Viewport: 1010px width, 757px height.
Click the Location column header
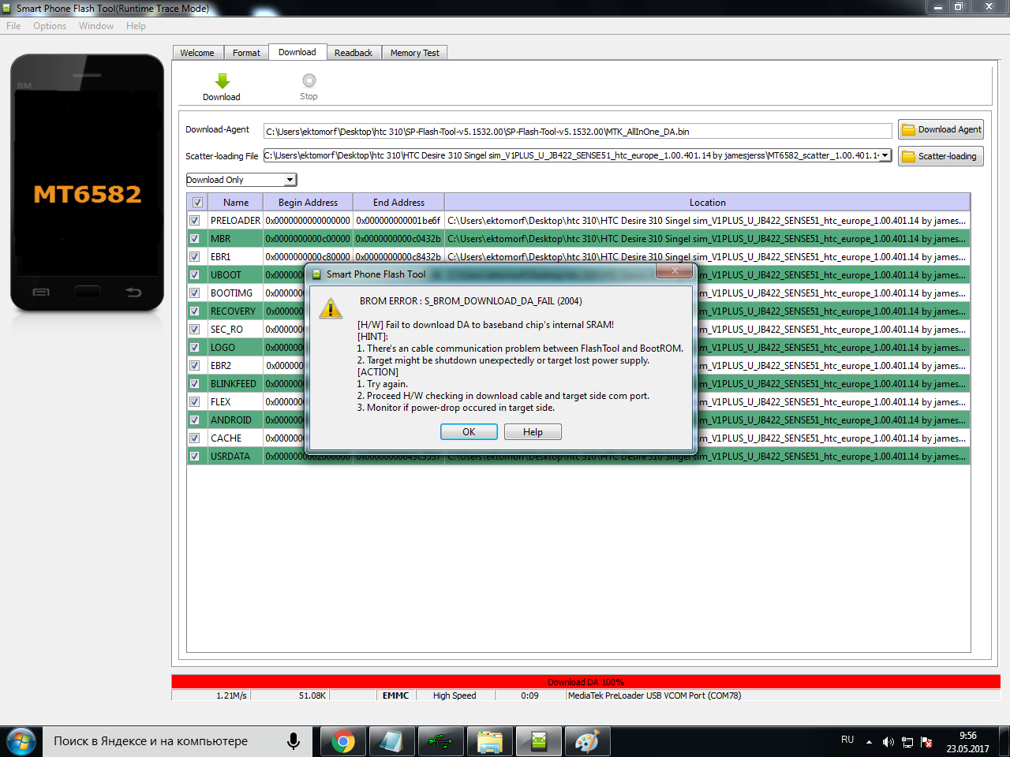[707, 203]
